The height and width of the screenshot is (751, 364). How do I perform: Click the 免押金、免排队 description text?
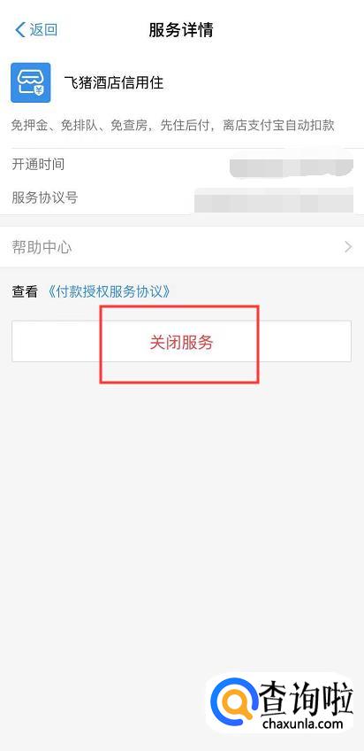click(x=172, y=126)
